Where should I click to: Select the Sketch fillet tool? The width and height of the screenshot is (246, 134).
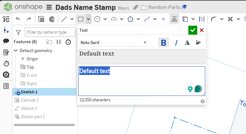pos(214,19)
